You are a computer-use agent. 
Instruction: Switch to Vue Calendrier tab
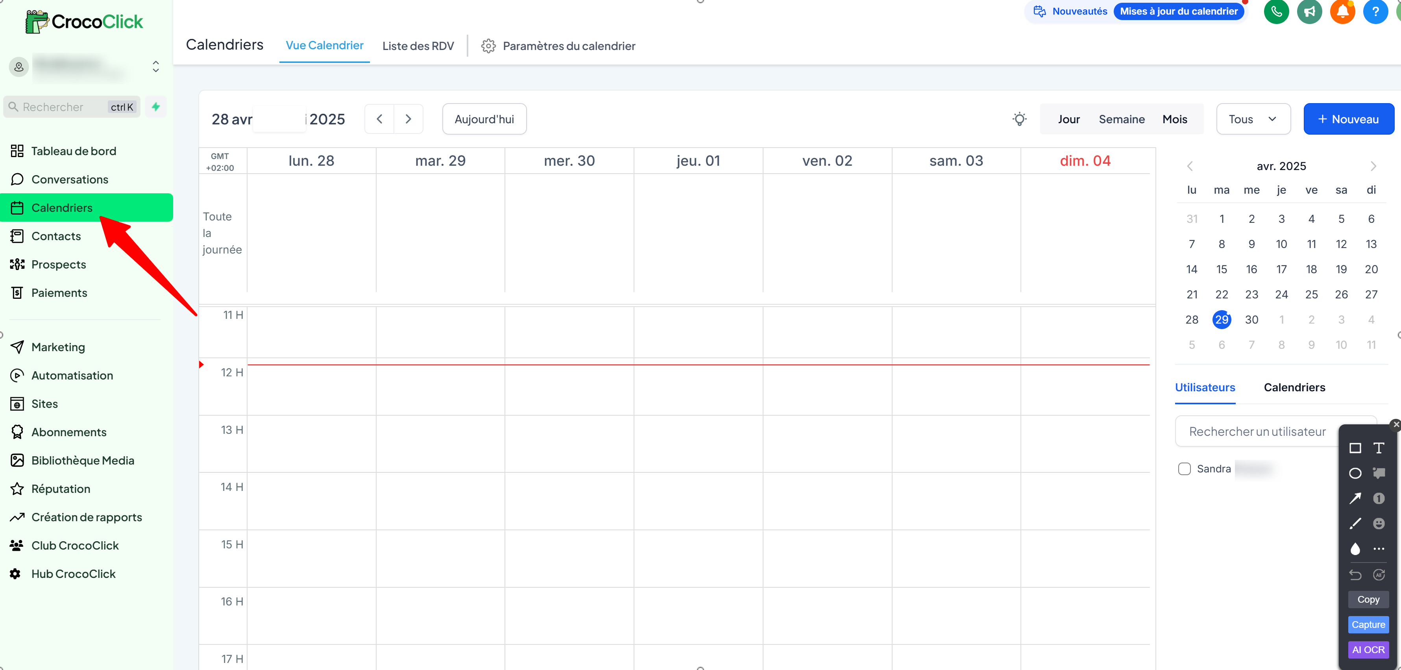coord(324,46)
